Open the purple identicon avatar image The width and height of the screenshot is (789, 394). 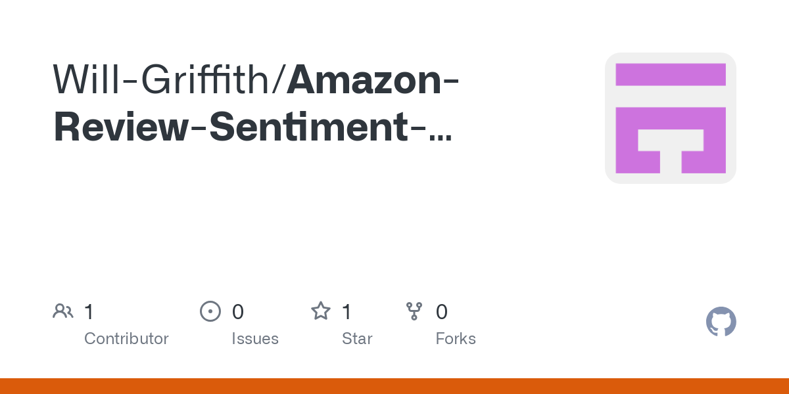(671, 118)
